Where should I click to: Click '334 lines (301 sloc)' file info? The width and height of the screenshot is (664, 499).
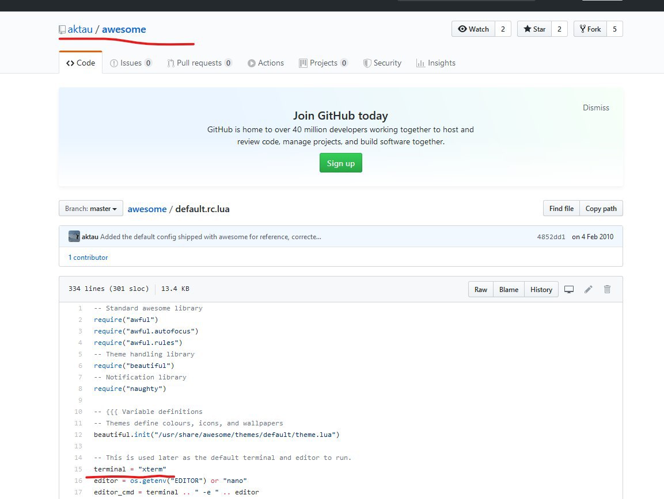tap(109, 289)
